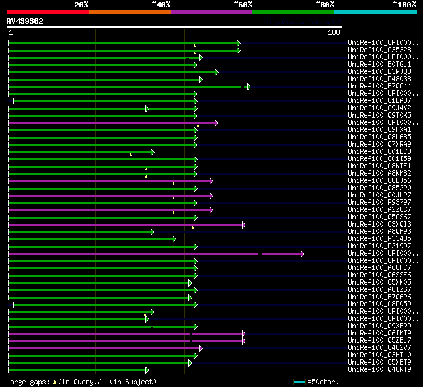
Task: Select the UniRef100_C9J4Y2 hit
Action: (x=379, y=108)
